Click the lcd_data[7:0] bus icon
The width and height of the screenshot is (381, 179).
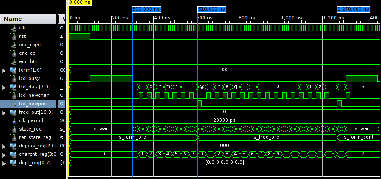point(13,87)
